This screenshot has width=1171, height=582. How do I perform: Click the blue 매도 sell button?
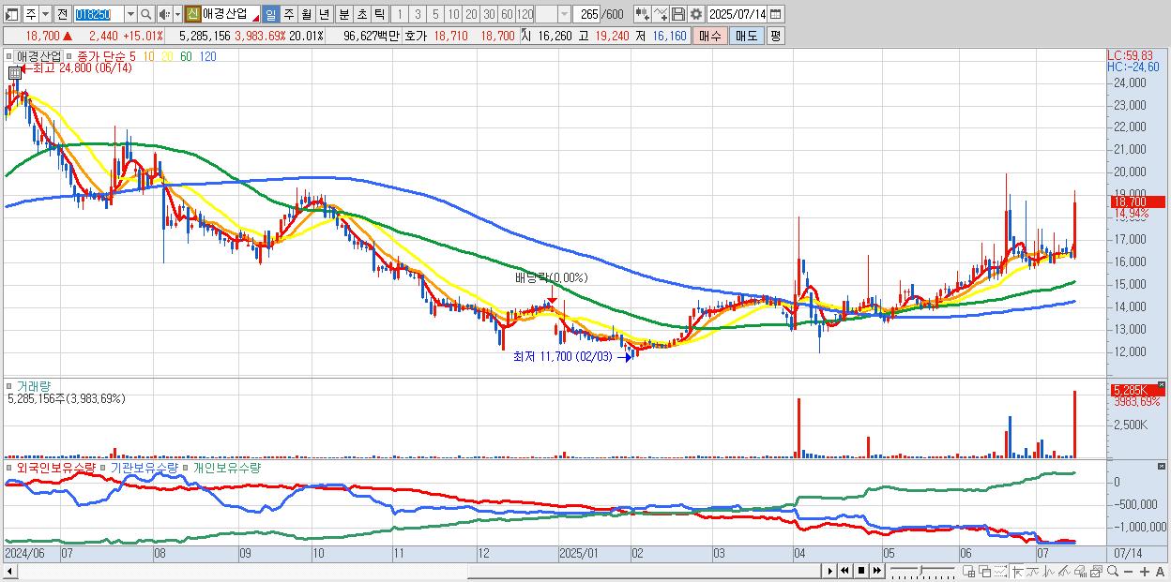[747, 36]
